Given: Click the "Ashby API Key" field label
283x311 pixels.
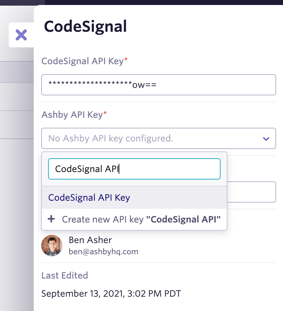Looking at the screenshot, I should (x=72, y=115).
